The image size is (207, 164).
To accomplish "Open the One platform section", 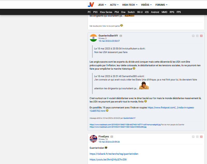I will pos(123,12).
